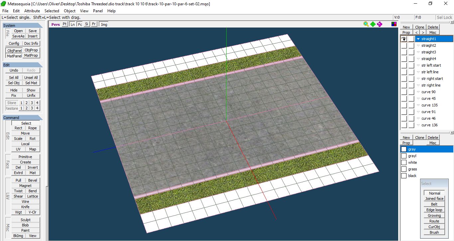Toggle Pt point display button

tap(65, 24)
